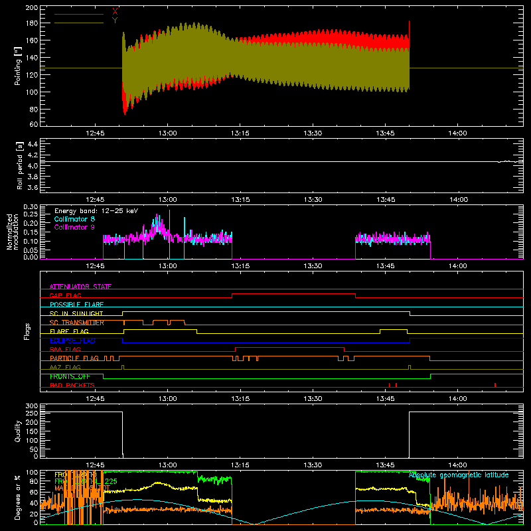Click the 13:15 time label below Pointing plot
The width and height of the screenshot is (531, 531).
point(240,133)
